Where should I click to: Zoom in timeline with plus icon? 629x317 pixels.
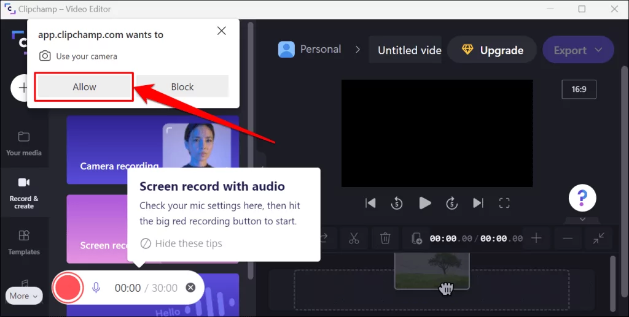[x=536, y=238]
